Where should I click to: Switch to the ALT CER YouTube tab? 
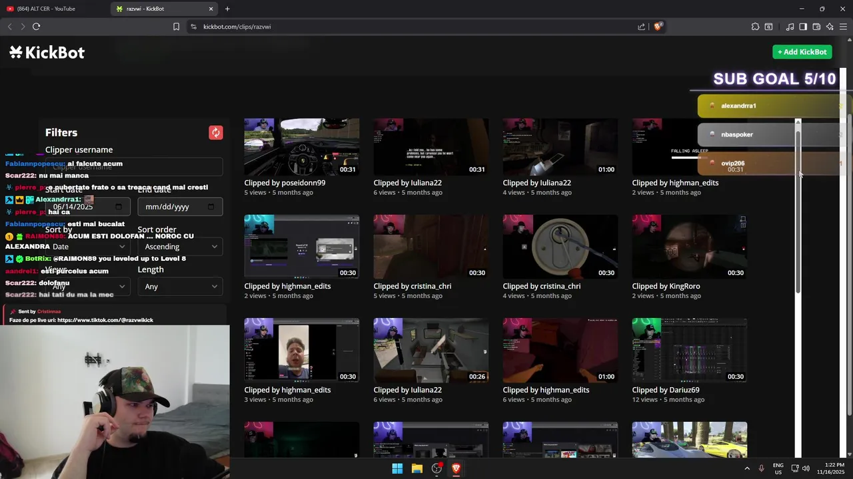(55, 9)
